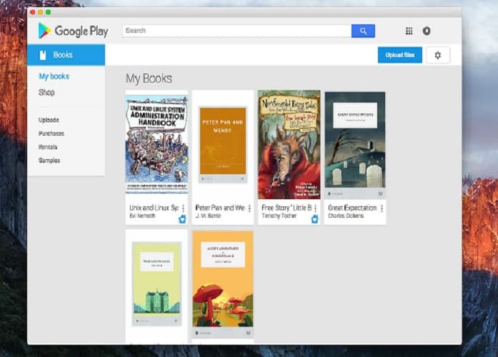This screenshot has height=357, width=498.
Task: Click the Upload files button
Action: tap(400, 55)
